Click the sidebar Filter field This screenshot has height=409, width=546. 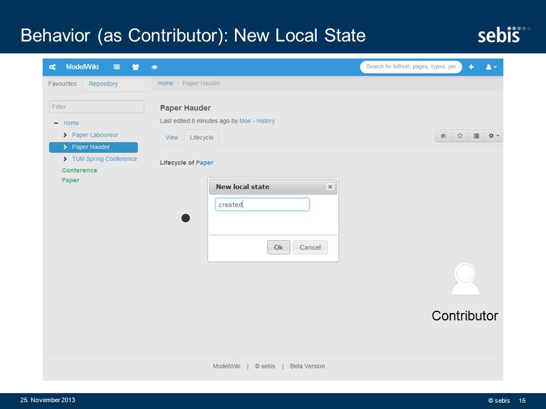tap(97, 107)
